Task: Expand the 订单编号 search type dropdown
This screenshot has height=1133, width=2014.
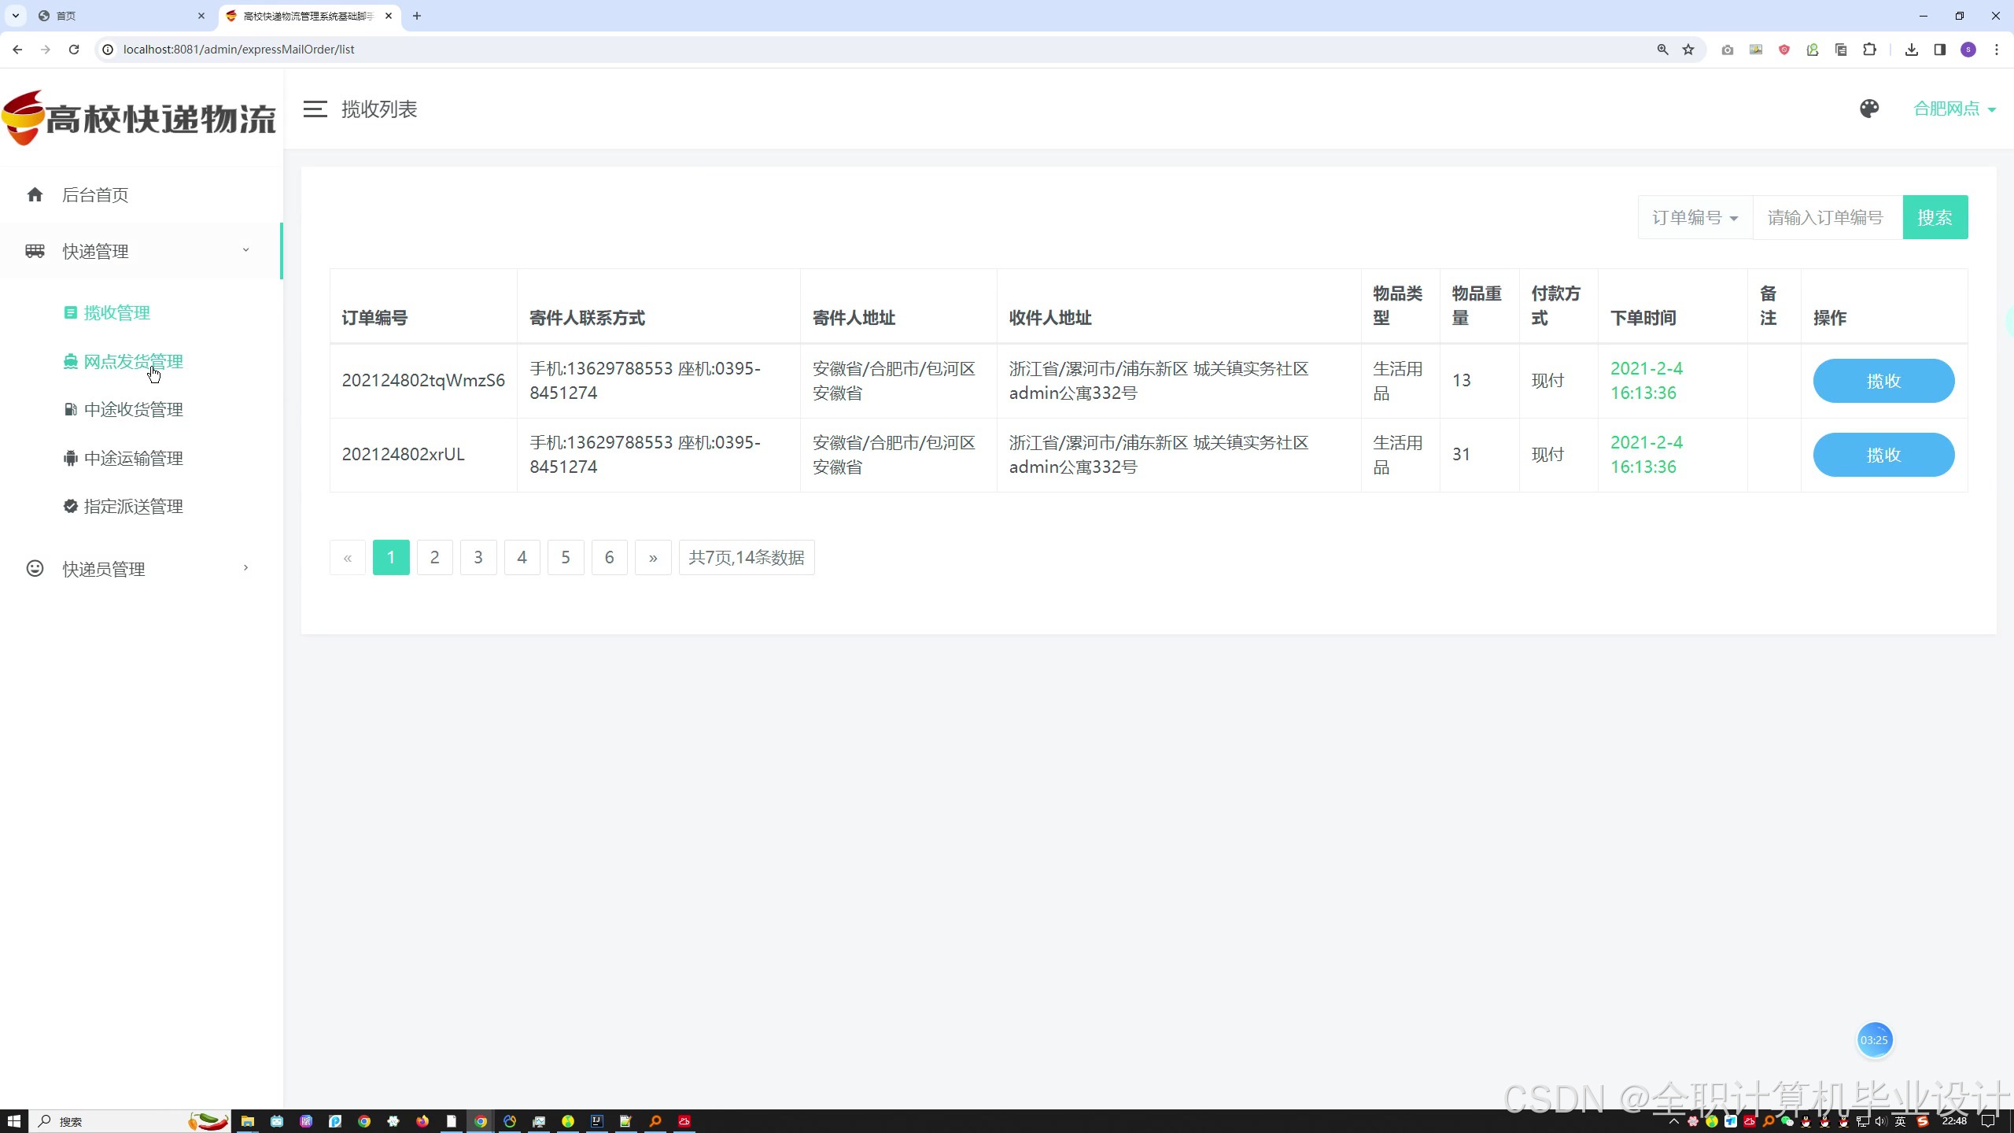Action: tap(1695, 217)
